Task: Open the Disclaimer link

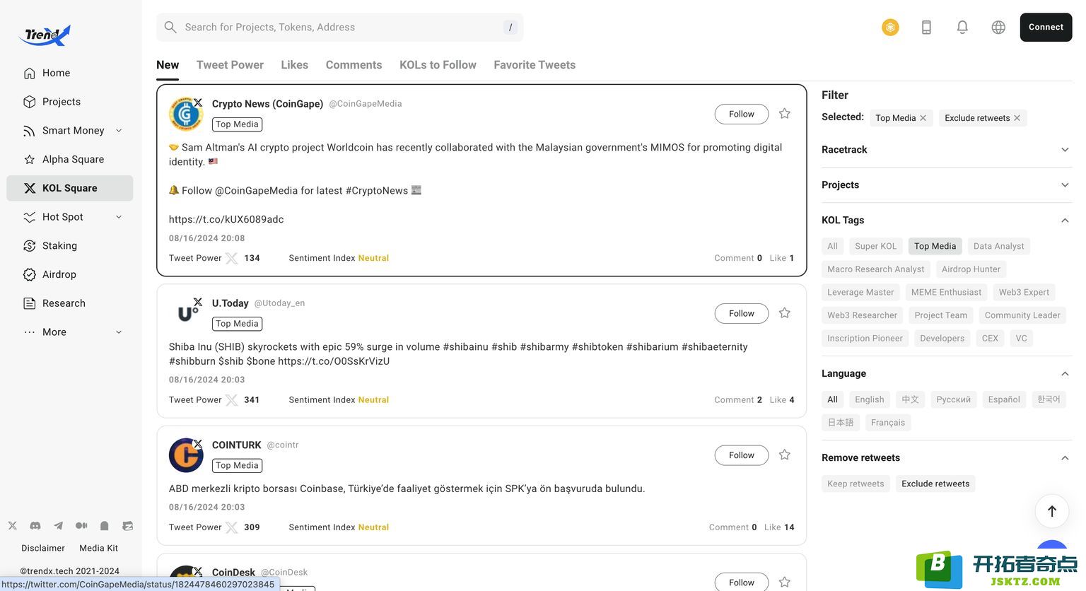Action: click(x=43, y=549)
